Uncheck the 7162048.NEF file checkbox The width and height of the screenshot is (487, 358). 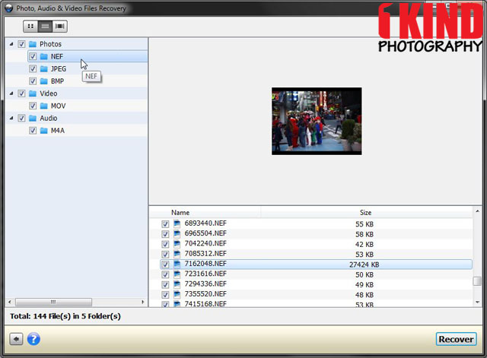click(165, 265)
